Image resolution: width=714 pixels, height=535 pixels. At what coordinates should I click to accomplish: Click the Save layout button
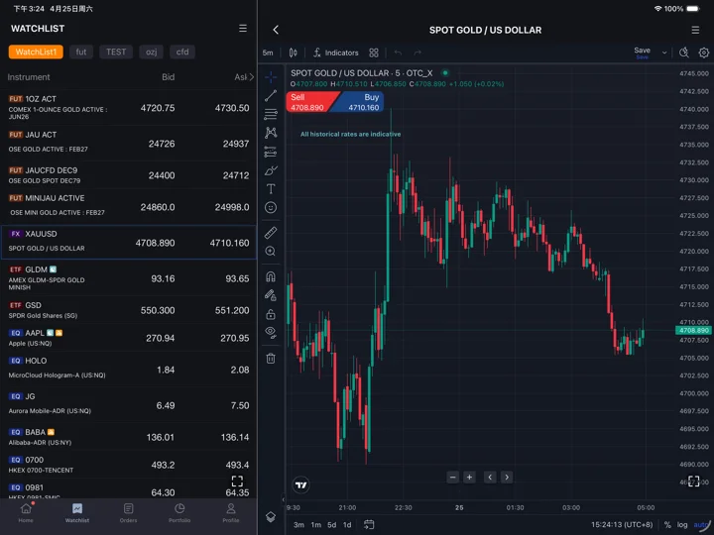pos(642,53)
